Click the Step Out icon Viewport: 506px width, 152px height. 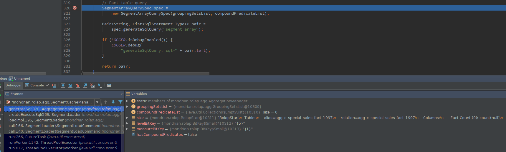click(x=85, y=86)
